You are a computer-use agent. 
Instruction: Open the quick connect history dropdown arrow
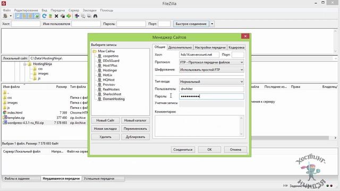pos(212,24)
